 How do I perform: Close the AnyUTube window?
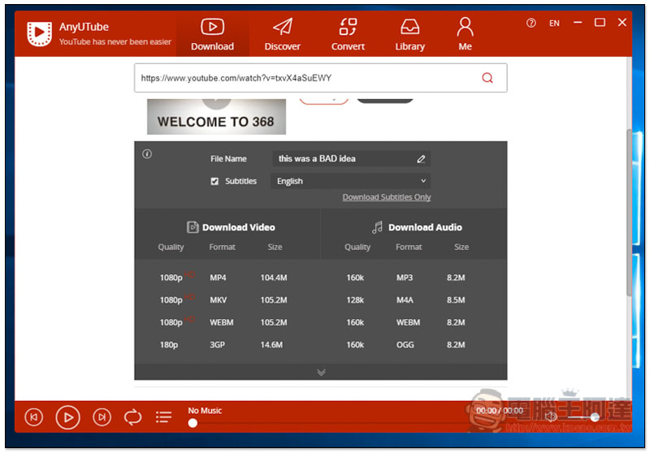pyautogui.click(x=622, y=23)
